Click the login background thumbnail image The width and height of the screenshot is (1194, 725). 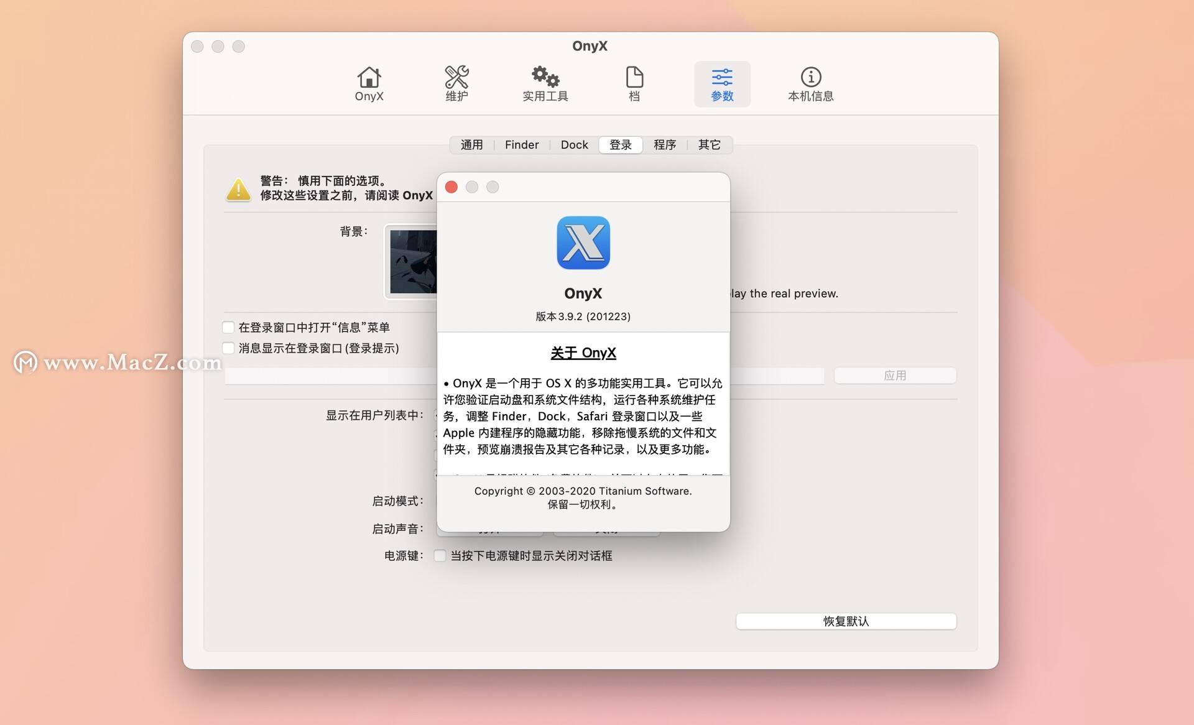412,261
